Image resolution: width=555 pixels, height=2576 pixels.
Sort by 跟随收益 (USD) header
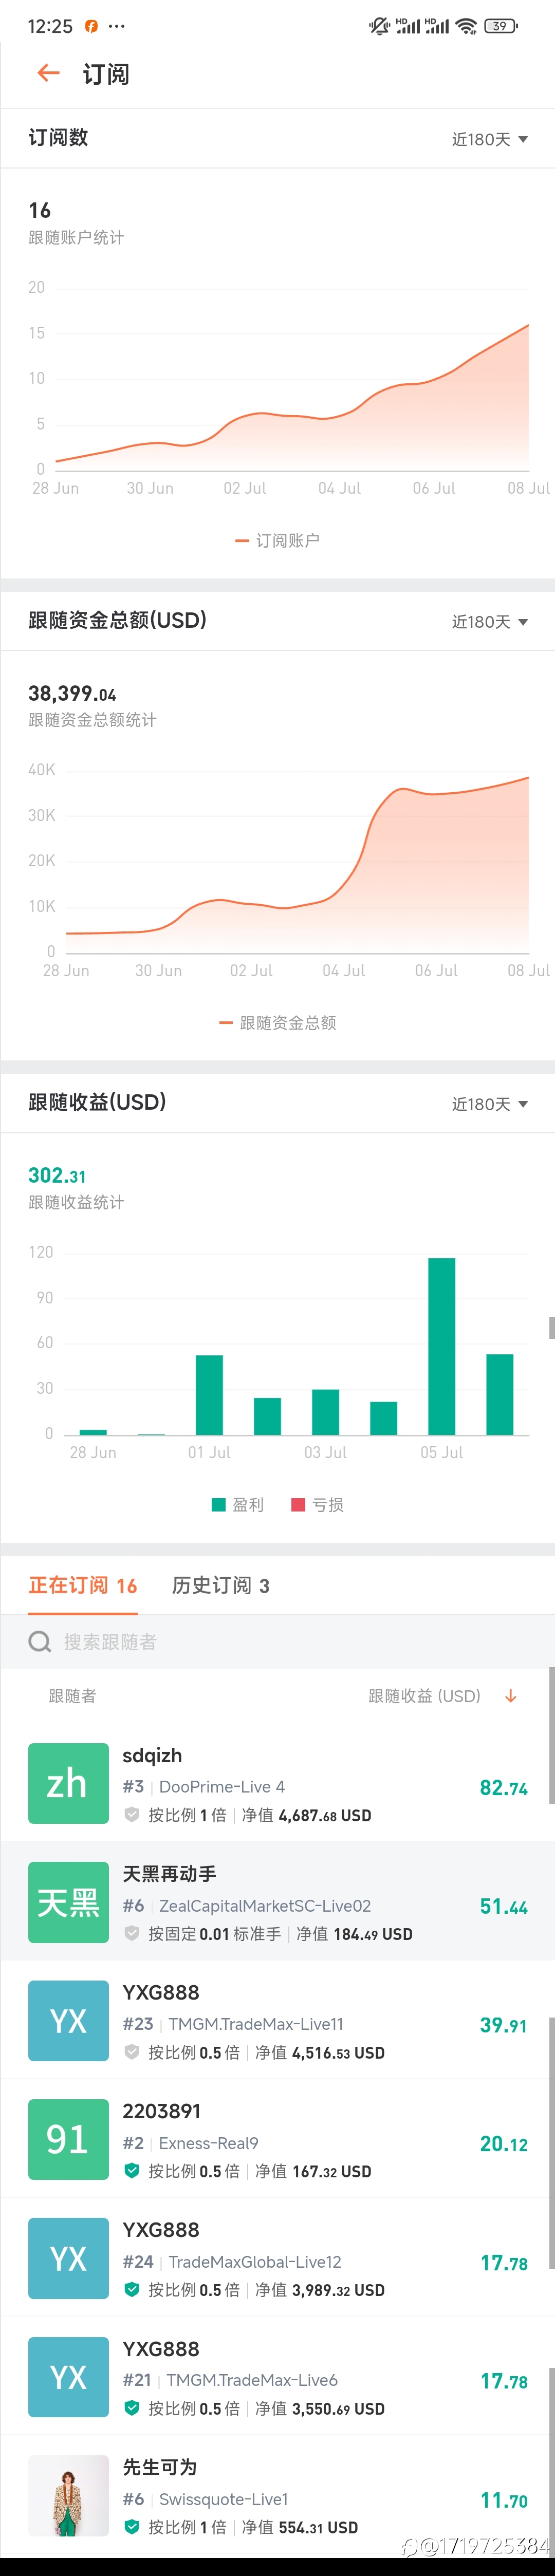coord(425,1695)
